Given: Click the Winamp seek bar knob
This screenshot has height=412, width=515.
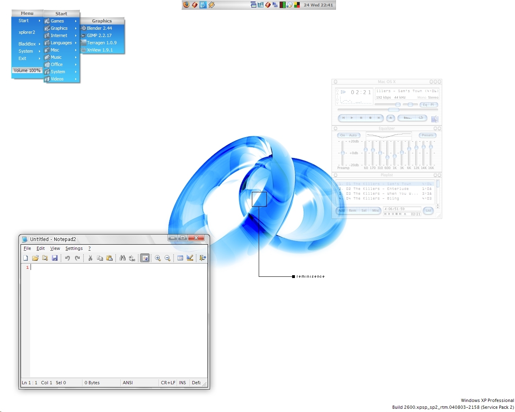Looking at the screenshot, I should (x=393, y=110).
